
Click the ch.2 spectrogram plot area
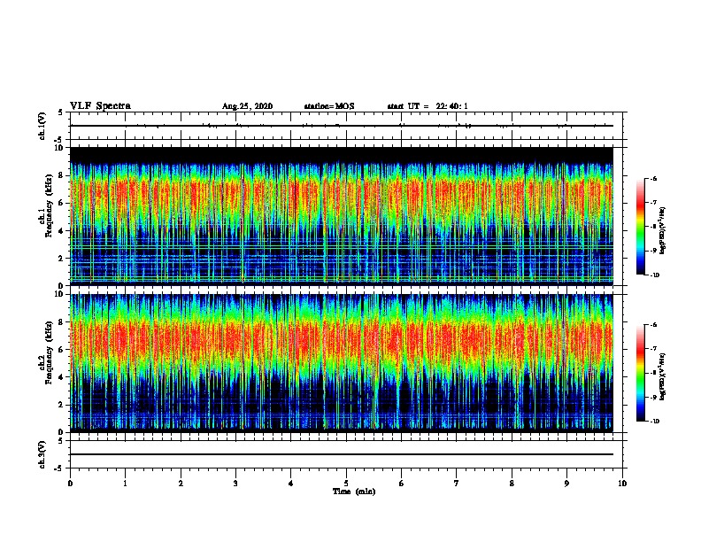pyautogui.click(x=342, y=363)
